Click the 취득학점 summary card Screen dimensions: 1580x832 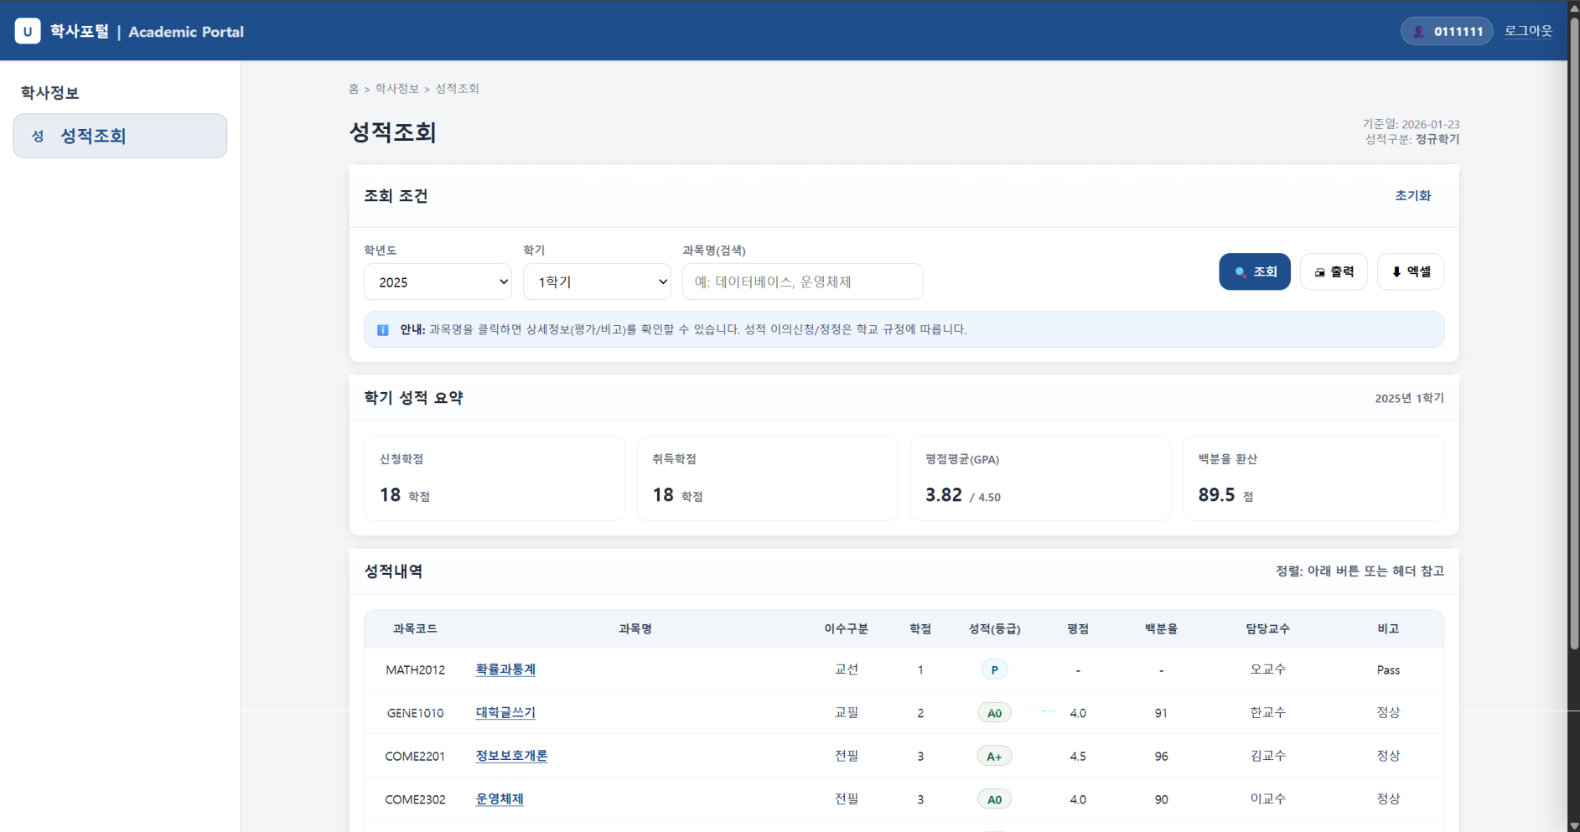click(x=767, y=478)
